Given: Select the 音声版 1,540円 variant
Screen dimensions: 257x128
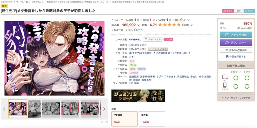Looking at the screenshot, I should point(152,119).
